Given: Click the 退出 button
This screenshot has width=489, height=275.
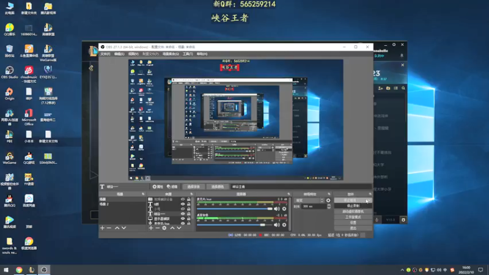Looking at the screenshot, I should [x=353, y=228].
